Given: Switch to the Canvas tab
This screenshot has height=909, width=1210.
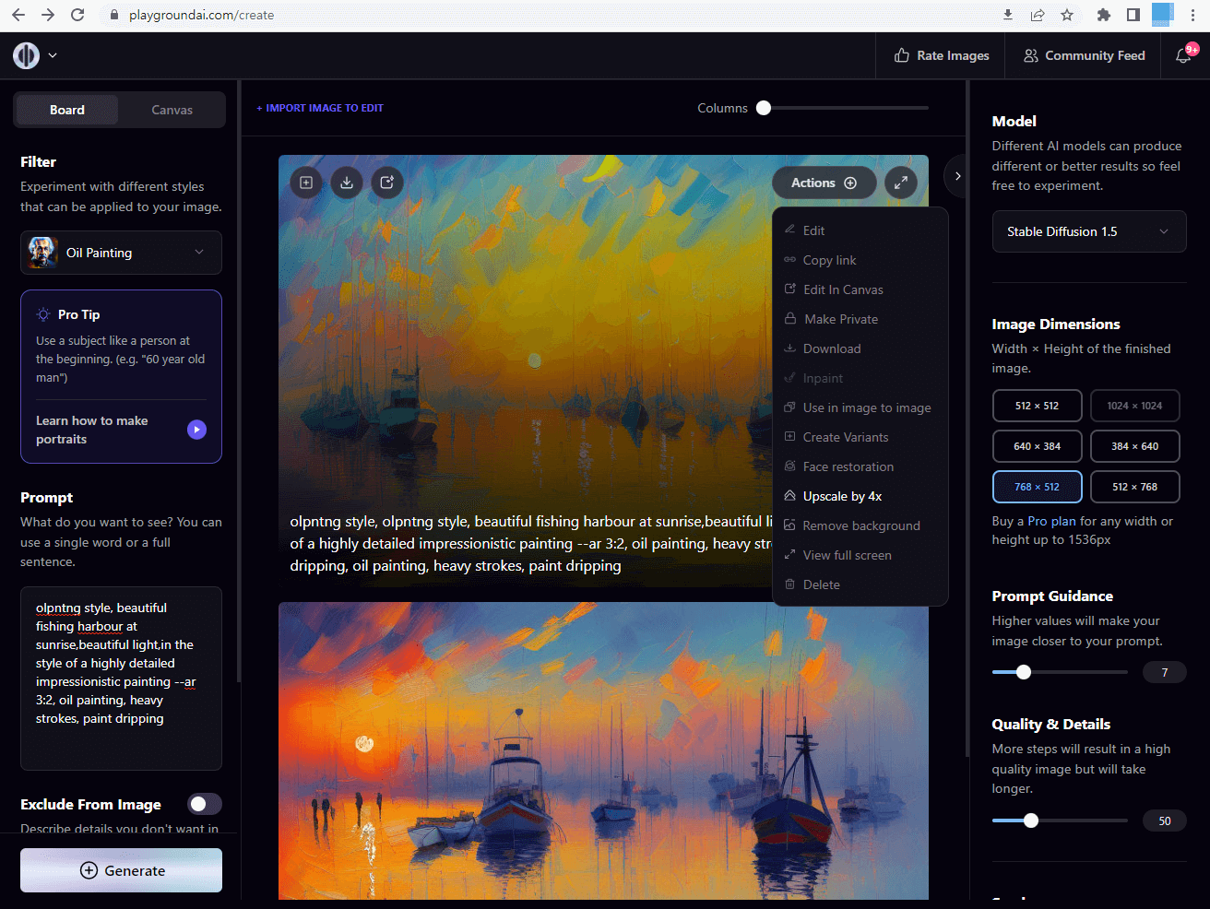Looking at the screenshot, I should pyautogui.click(x=172, y=110).
